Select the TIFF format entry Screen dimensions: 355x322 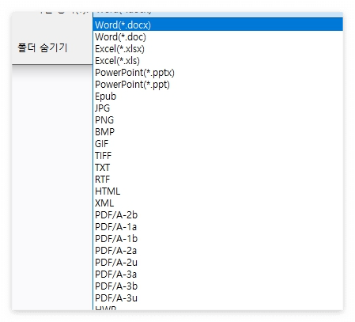pos(218,156)
